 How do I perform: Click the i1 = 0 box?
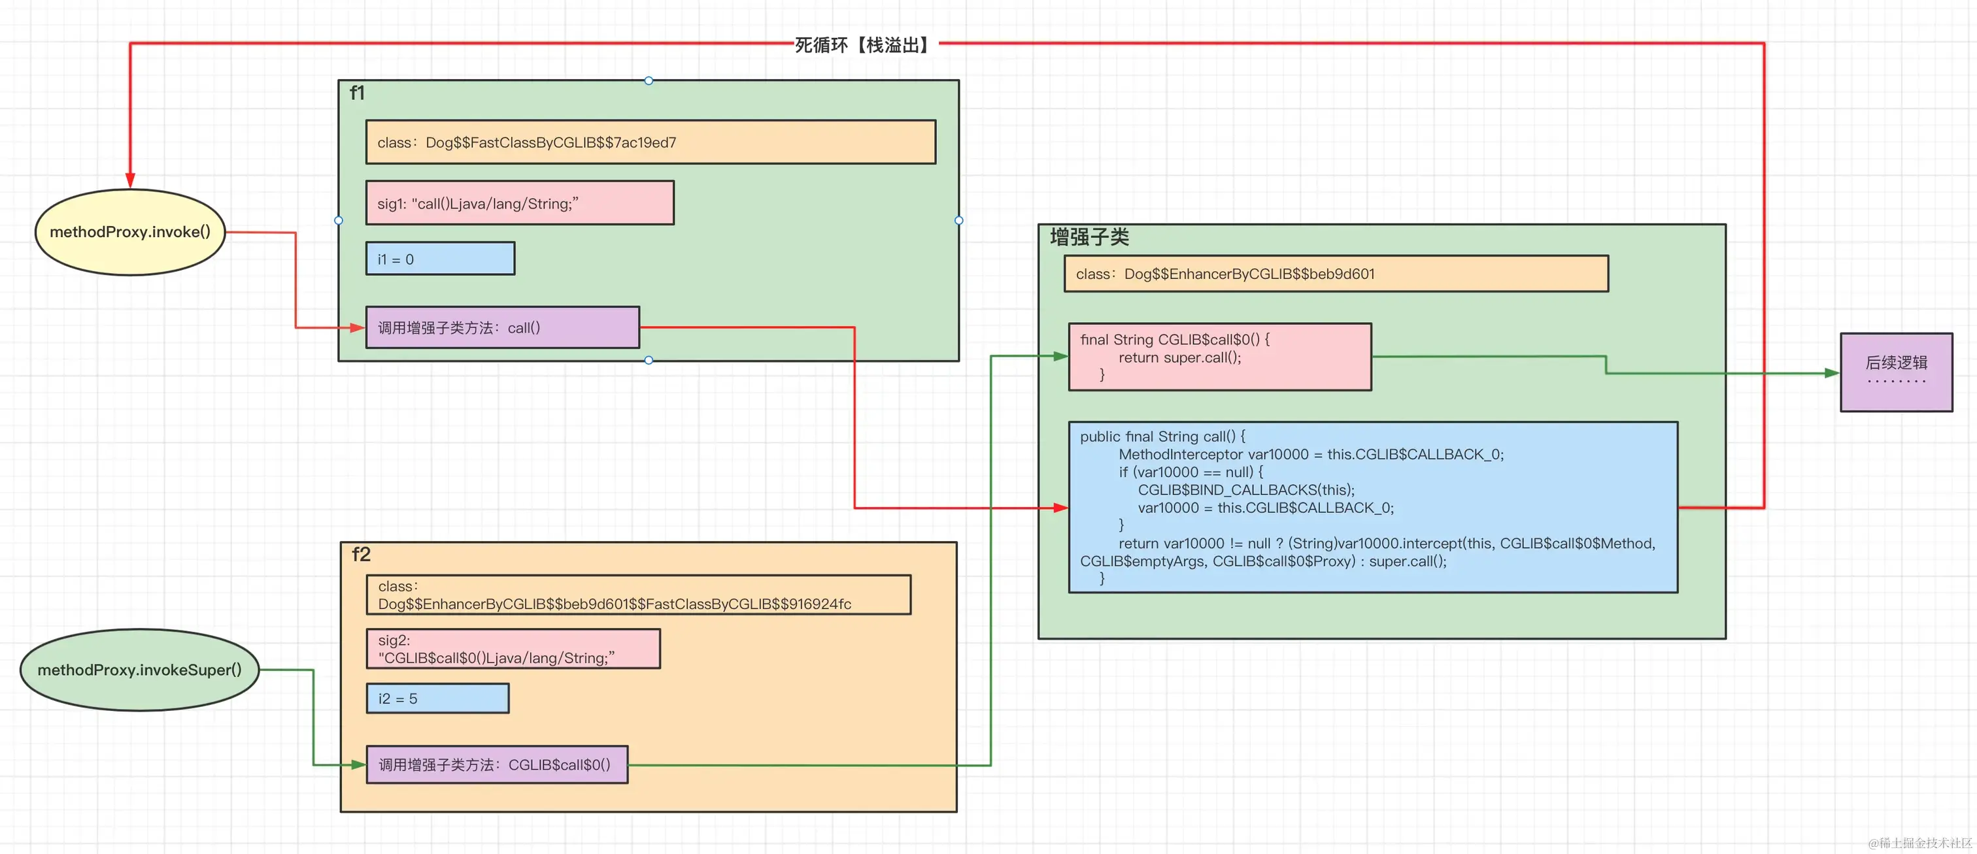(x=440, y=259)
